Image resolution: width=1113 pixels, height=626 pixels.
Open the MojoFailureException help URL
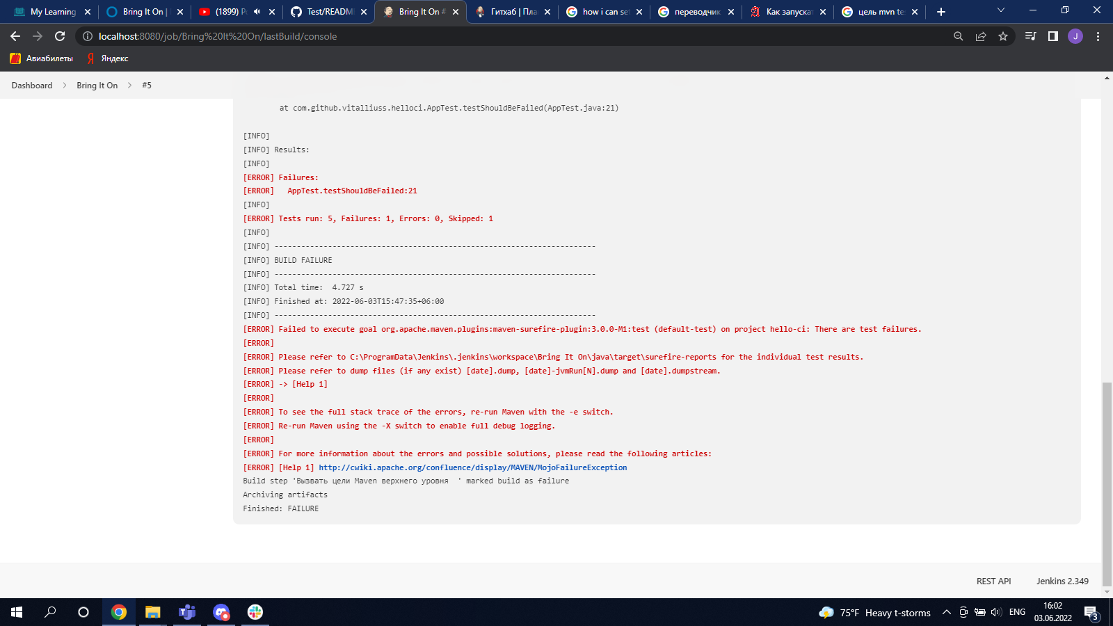pyautogui.click(x=473, y=467)
